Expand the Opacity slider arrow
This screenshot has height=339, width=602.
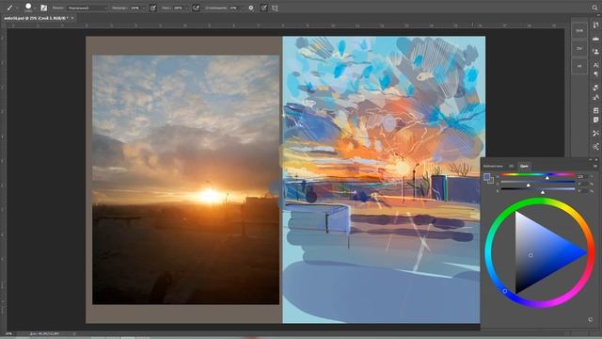[144, 8]
